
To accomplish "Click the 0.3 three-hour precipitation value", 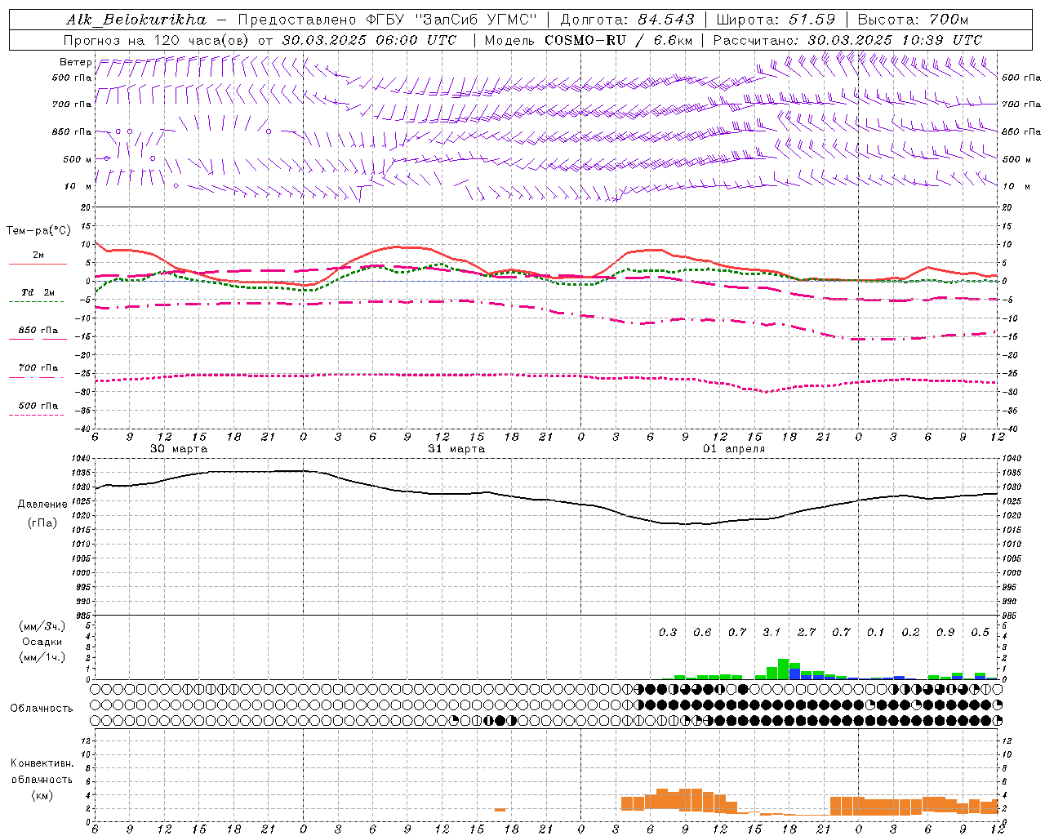I will coord(668,632).
